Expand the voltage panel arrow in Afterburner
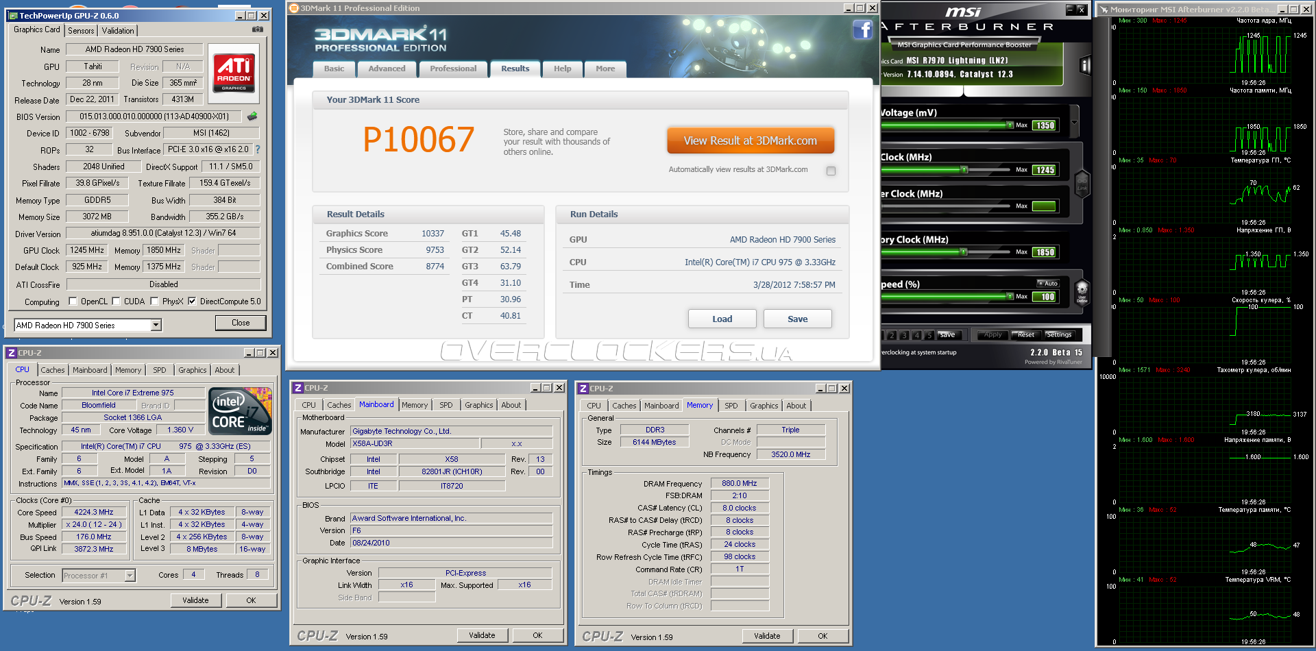Image resolution: width=1316 pixels, height=651 pixels. [x=1074, y=123]
